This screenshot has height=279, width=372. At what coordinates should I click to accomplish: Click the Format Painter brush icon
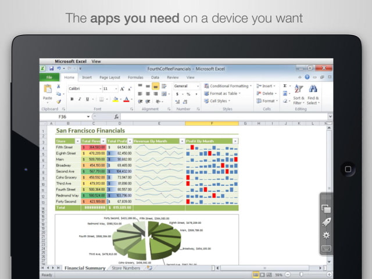pos(59,102)
